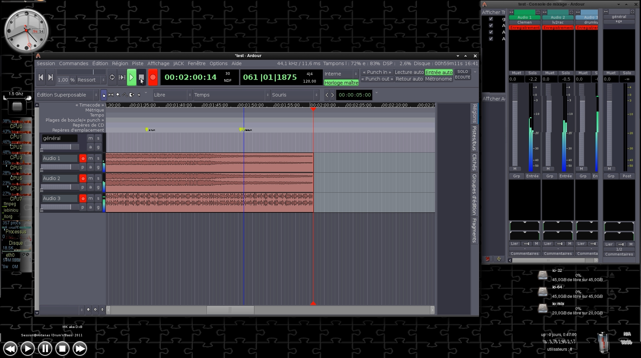Start playback with the green play button
Image resolution: width=641 pixels, height=358 pixels.
[x=132, y=77]
